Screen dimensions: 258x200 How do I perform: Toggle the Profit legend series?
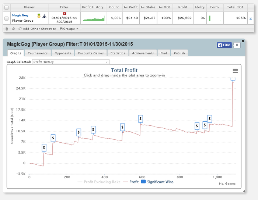pyautogui.click(x=131, y=182)
